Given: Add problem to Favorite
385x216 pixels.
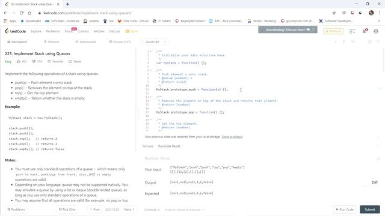Looking at the screenshot, I should [55, 61].
